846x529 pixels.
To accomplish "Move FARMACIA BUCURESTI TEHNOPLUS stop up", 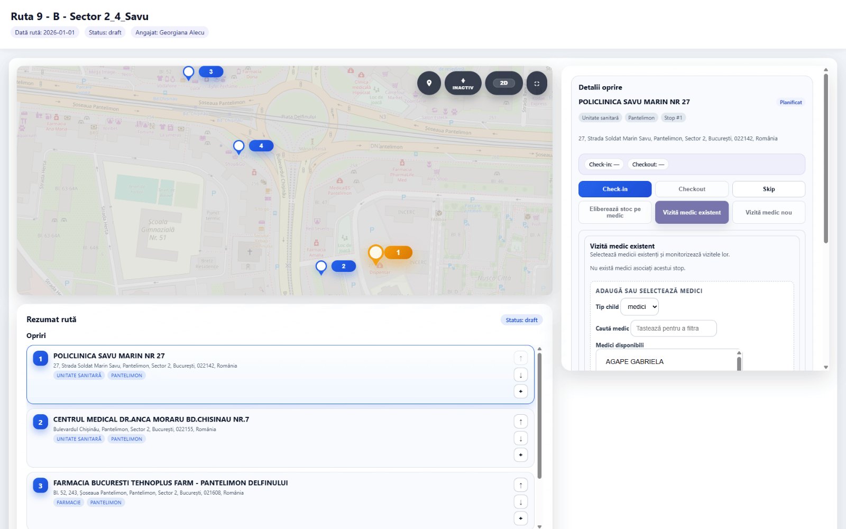I will pyautogui.click(x=521, y=485).
